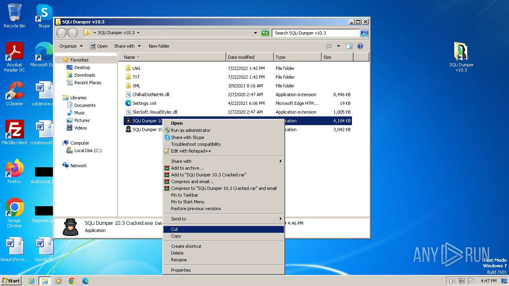Refresh the folder view with green arrows
Screen dimensions: 509x286
coord(265,33)
